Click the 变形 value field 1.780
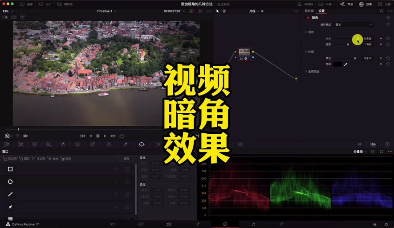 (x=368, y=44)
